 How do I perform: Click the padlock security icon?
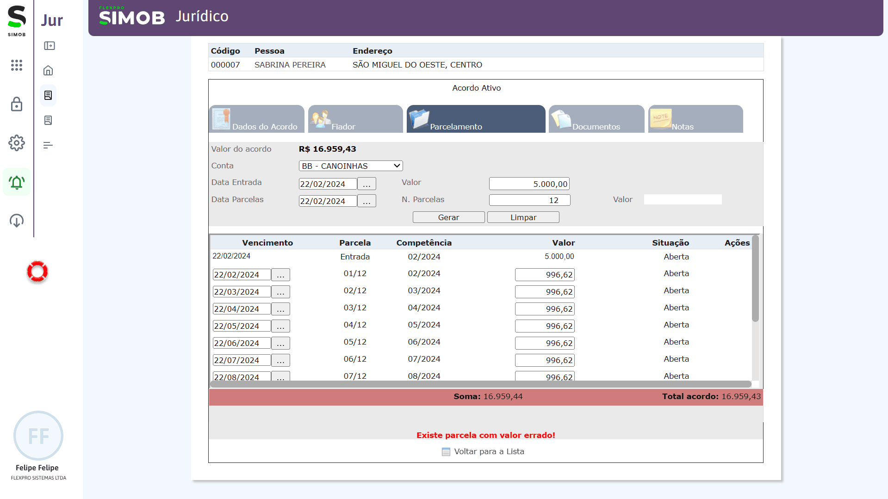click(17, 105)
